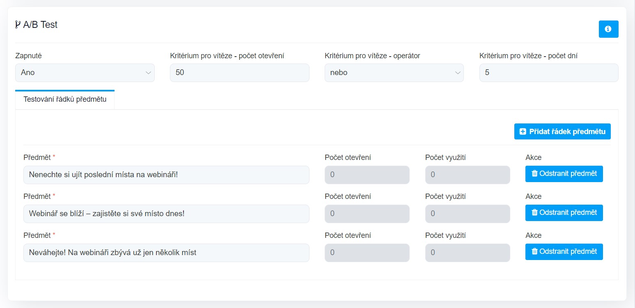Remove the Webinář se blíží subject row
The height and width of the screenshot is (308, 635).
564,212
